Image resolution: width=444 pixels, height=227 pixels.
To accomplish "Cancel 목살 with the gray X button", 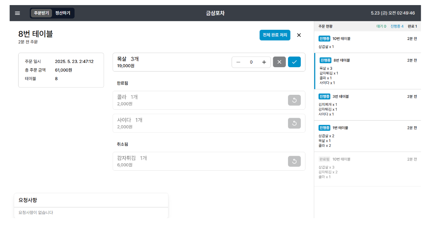I will click(279, 62).
